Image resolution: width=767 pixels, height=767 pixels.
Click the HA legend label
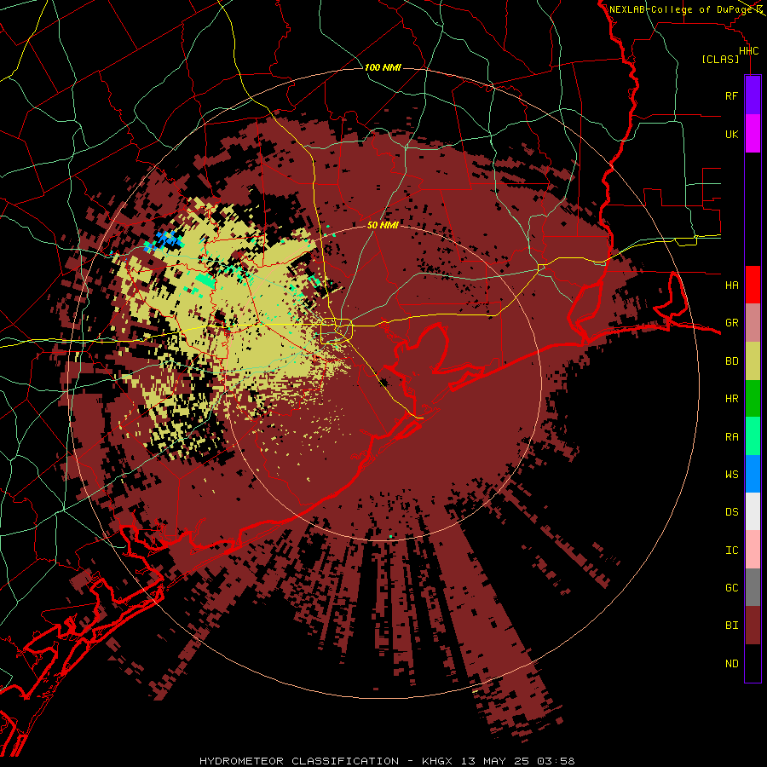(x=731, y=285)
